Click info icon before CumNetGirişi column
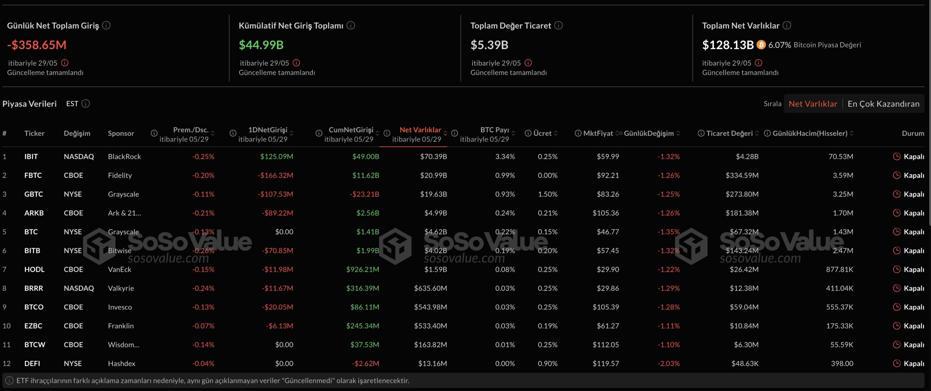Screen dimensions: 931x391 point(319,133)
